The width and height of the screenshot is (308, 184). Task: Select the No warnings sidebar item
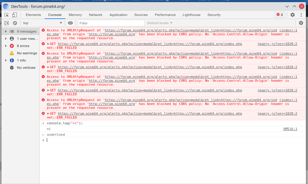point(27,53)
